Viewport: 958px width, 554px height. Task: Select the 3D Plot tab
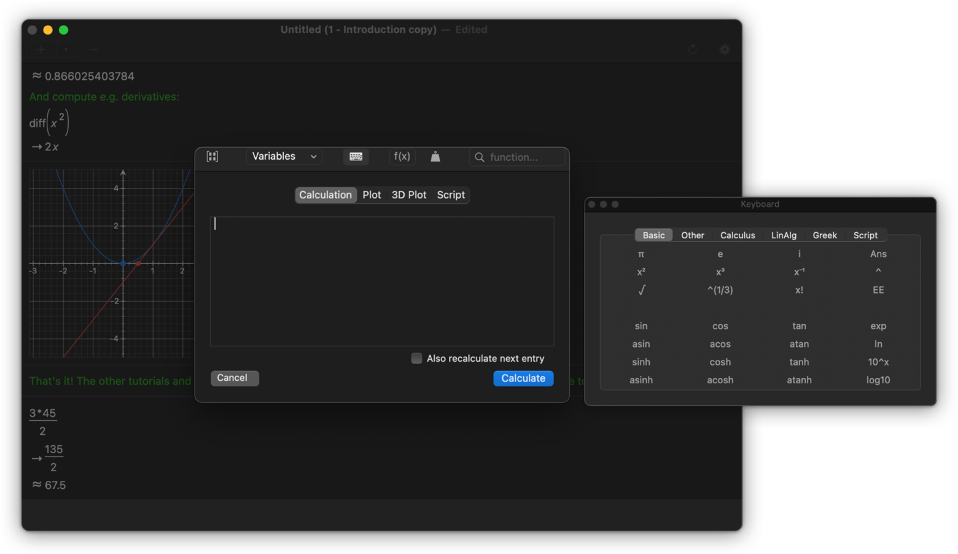click(x=408, y=195)
